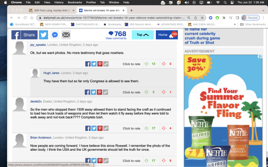Image resolution: width=268 pixels, height=167 pixels.
Task: Open Other Bookmarks folder
Action: (253, 25)
